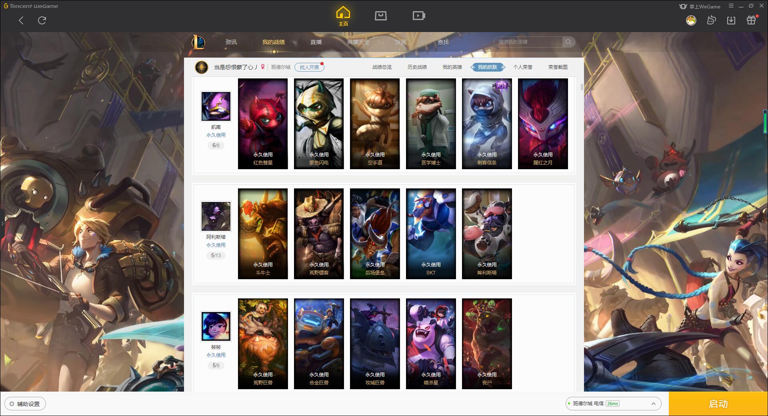Click the 凯南 champion portrait
The height and width of the screenshot is (416, 768).
point(216,106)
